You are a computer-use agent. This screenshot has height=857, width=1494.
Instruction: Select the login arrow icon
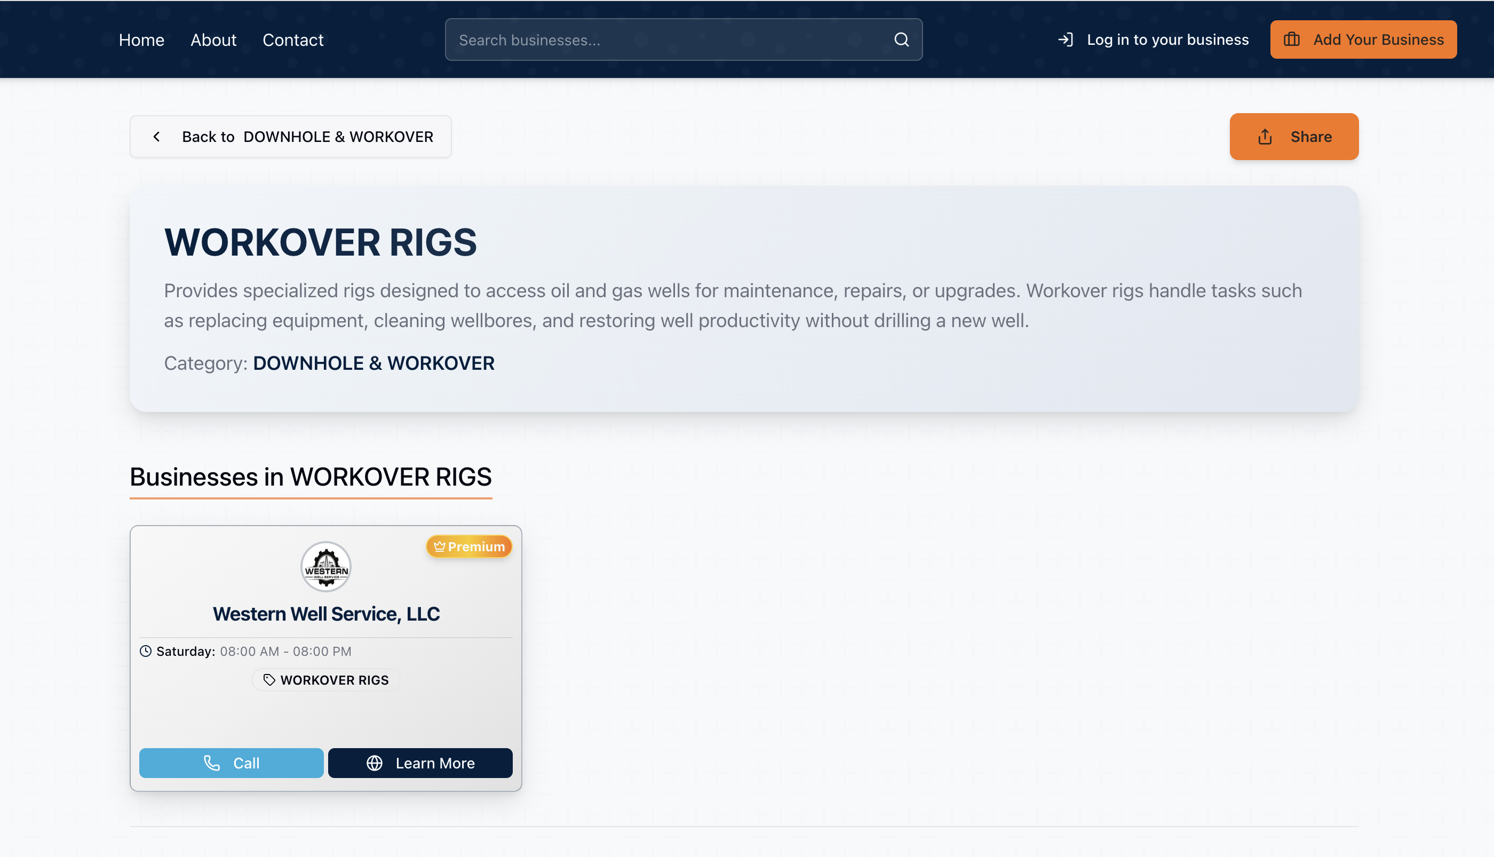(x=1066, y=39)
